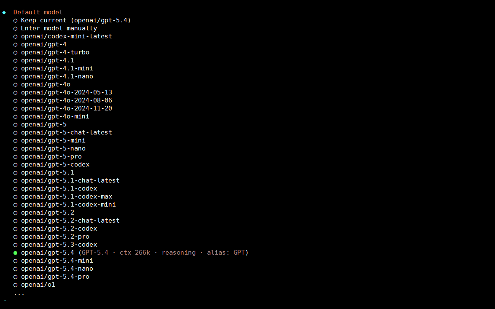Viewport: 495px width, 309px height.
Task: Pick openai/gpt-5-chat-latest model
Action: tap(67, 132)
